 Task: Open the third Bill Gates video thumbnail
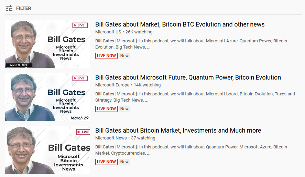coord(47,150)
